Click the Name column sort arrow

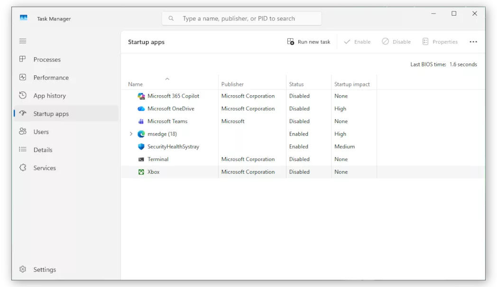click(167, 79)
